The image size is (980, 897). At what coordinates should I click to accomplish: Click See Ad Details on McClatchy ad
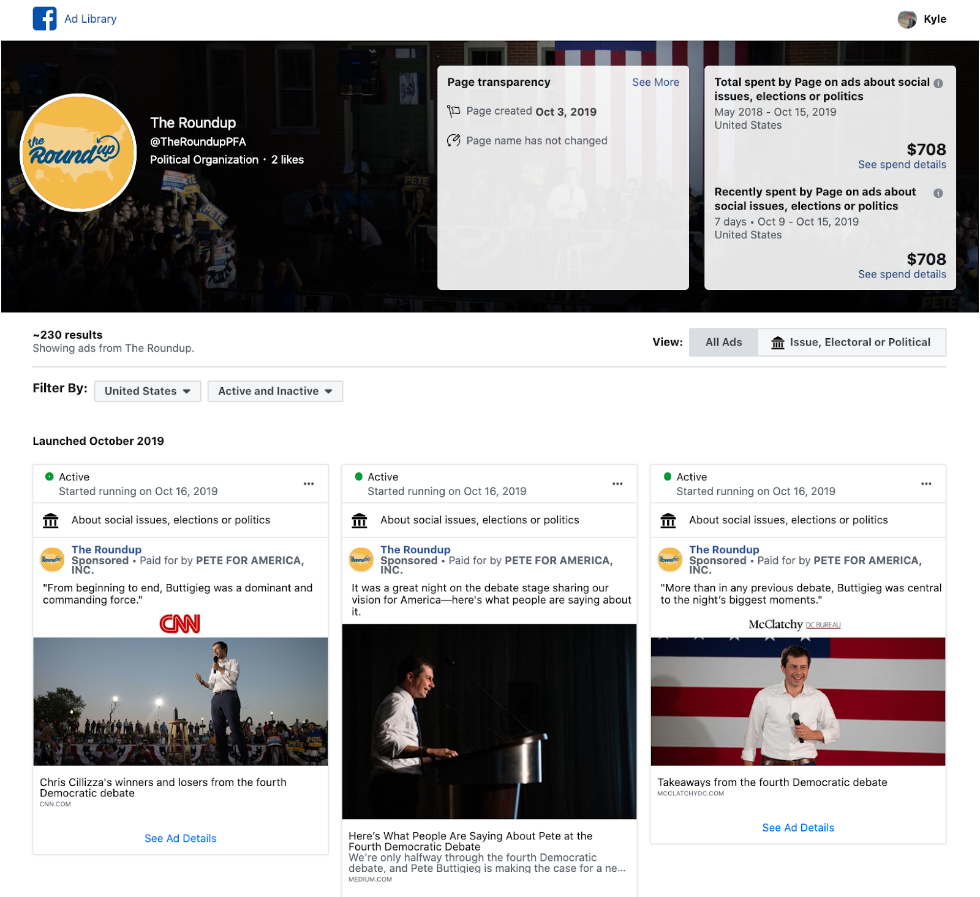(797, 827)
